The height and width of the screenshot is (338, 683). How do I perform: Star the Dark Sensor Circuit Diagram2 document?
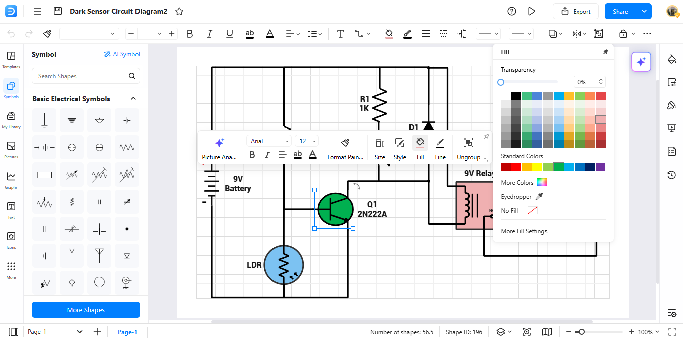click(179, 11)
